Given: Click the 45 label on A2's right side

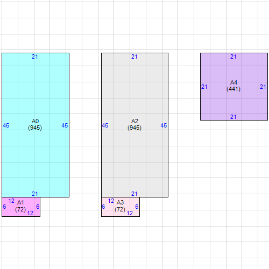Looking at the screenshot, I should [x=164, y=125].
